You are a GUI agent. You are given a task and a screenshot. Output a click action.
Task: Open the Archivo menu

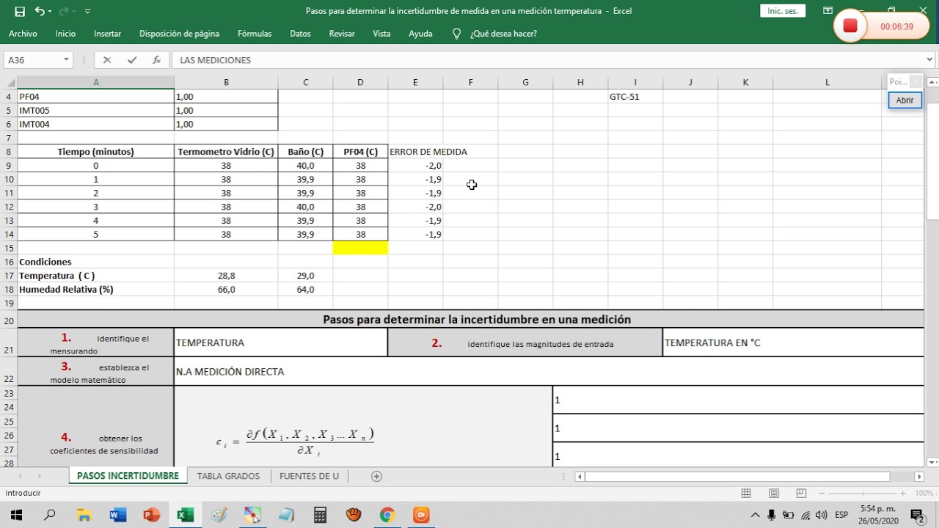pyautogui.click(x=23, y=34)
